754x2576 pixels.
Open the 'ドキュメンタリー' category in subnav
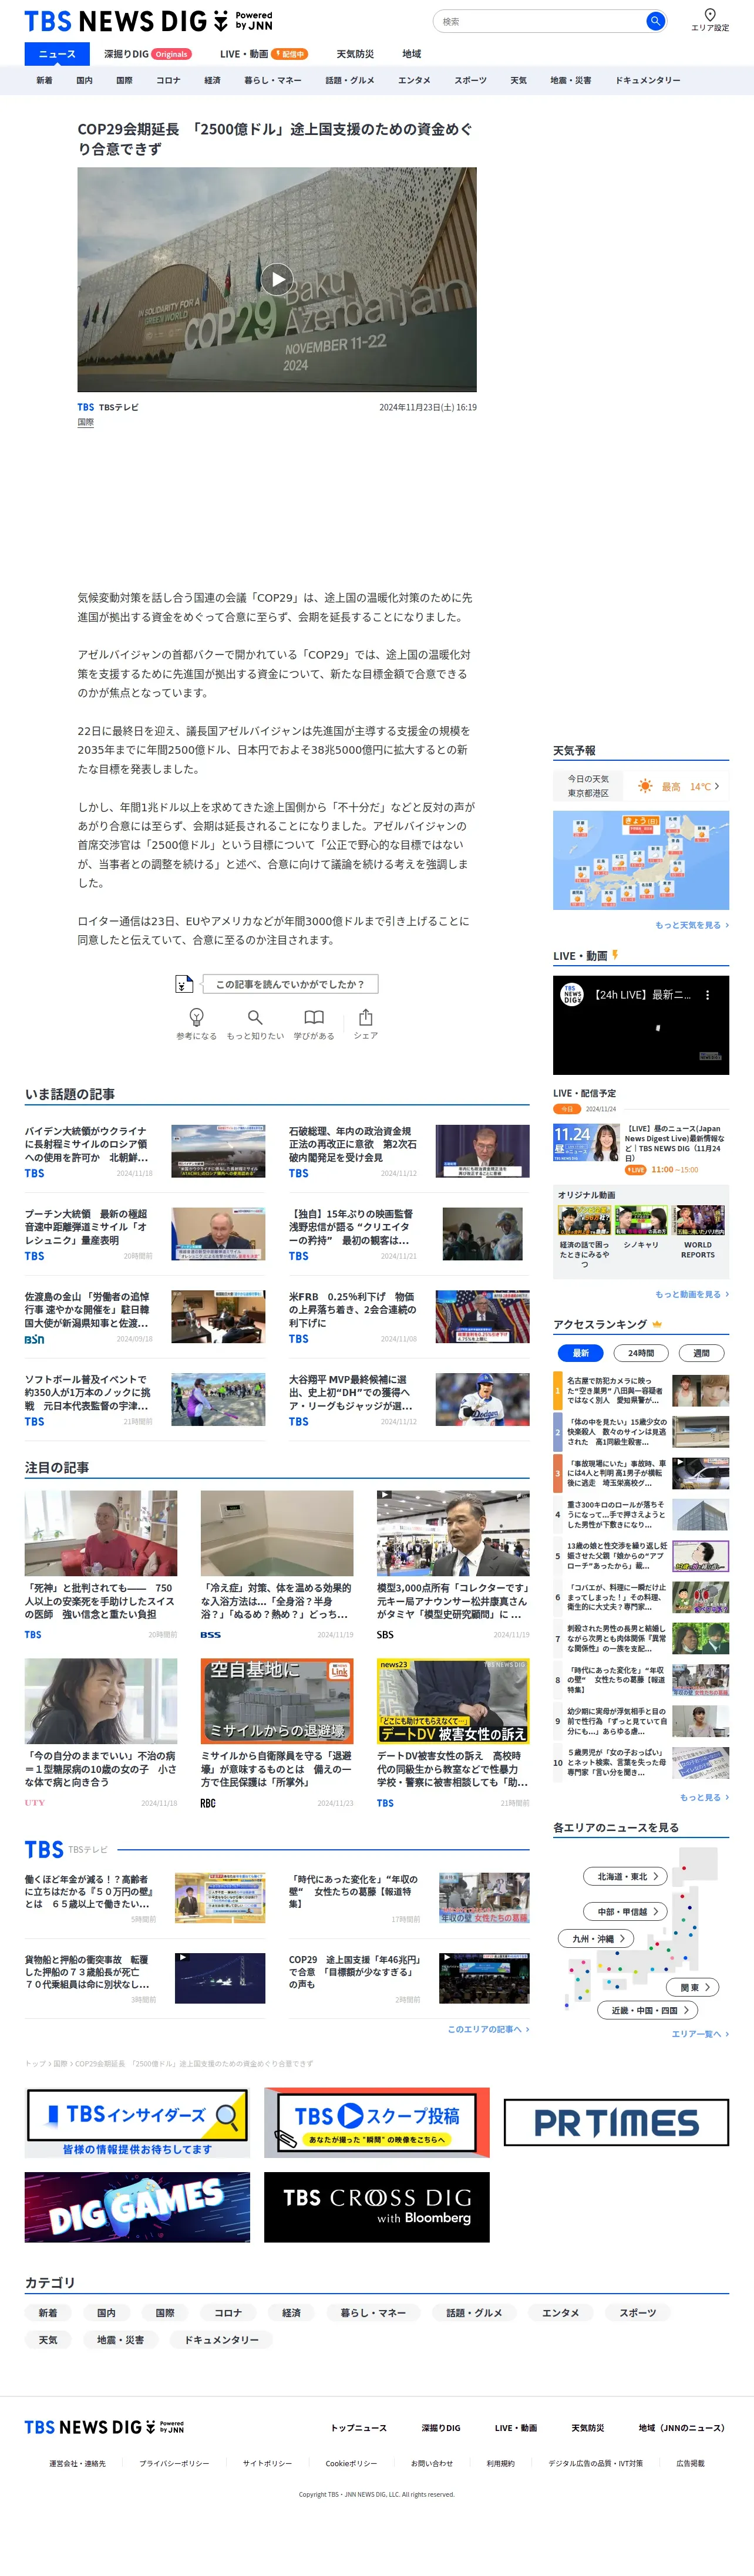click(647, 80)
